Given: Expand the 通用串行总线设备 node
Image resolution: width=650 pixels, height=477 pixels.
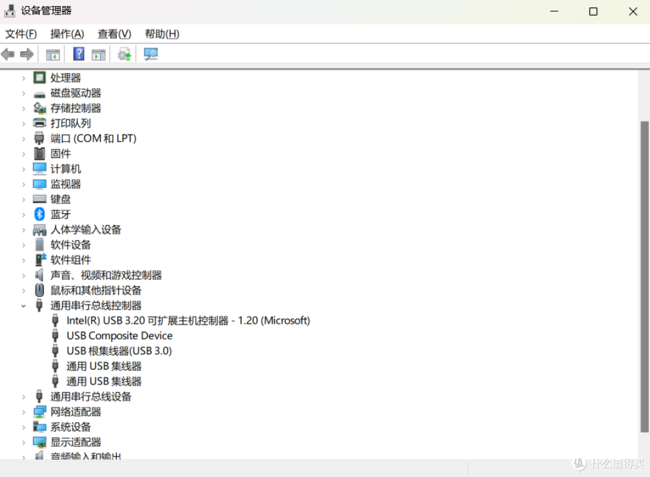Looking at the screenshot, I should (x=23, y=397).
